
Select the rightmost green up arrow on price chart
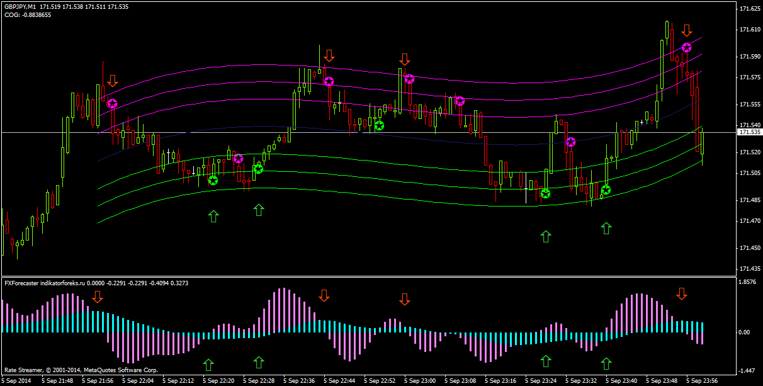[x=606, y=228]
